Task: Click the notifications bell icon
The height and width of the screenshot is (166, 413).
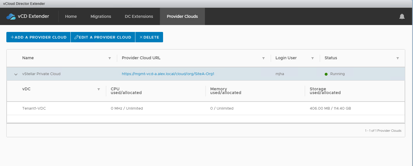Action: click(x=402, y=16)
